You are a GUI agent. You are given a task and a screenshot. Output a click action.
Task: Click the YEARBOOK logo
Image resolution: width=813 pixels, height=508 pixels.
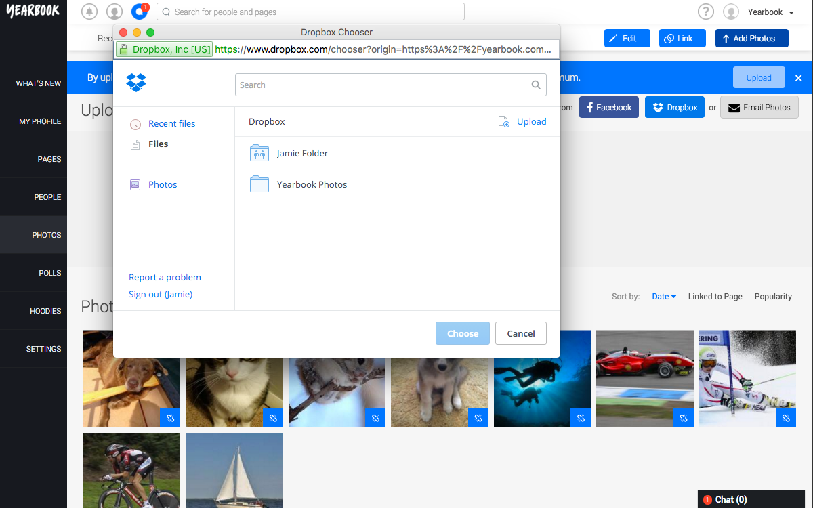point(33,11)
